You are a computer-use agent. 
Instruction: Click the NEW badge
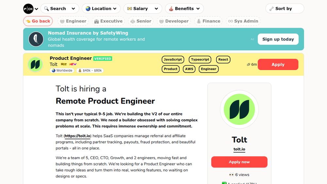click(x=73, y=64)
